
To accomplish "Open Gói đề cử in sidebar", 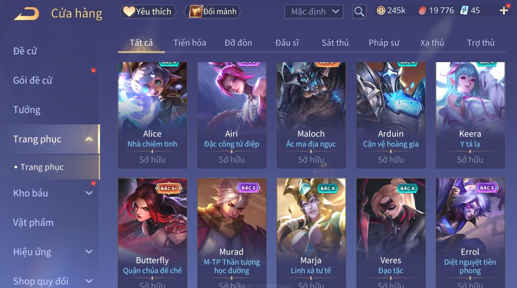I will 33,80.
